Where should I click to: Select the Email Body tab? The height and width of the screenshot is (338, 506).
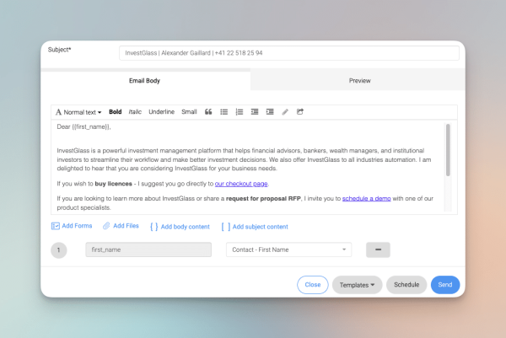[x=145, y=81]
